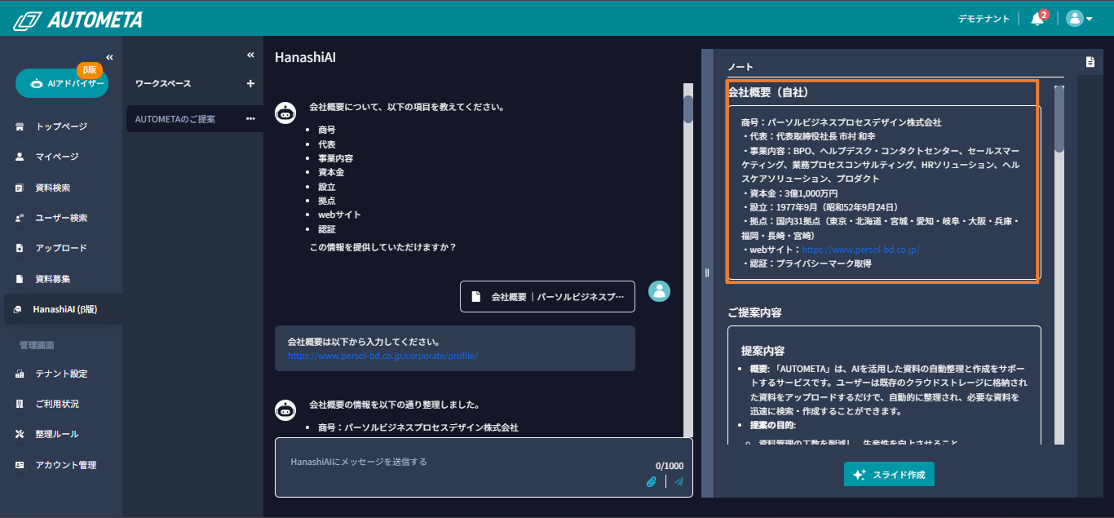Image resolution: width=1114 pixels, height=518 pixels.
Task: Click the 資料検索 icon
Action: click(20, 187)
